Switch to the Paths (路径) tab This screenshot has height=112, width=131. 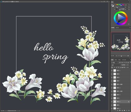pos(119,60)
